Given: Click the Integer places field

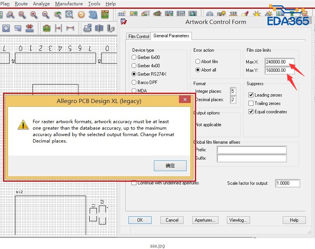Looking at the screenshot, I should [233, 91].
